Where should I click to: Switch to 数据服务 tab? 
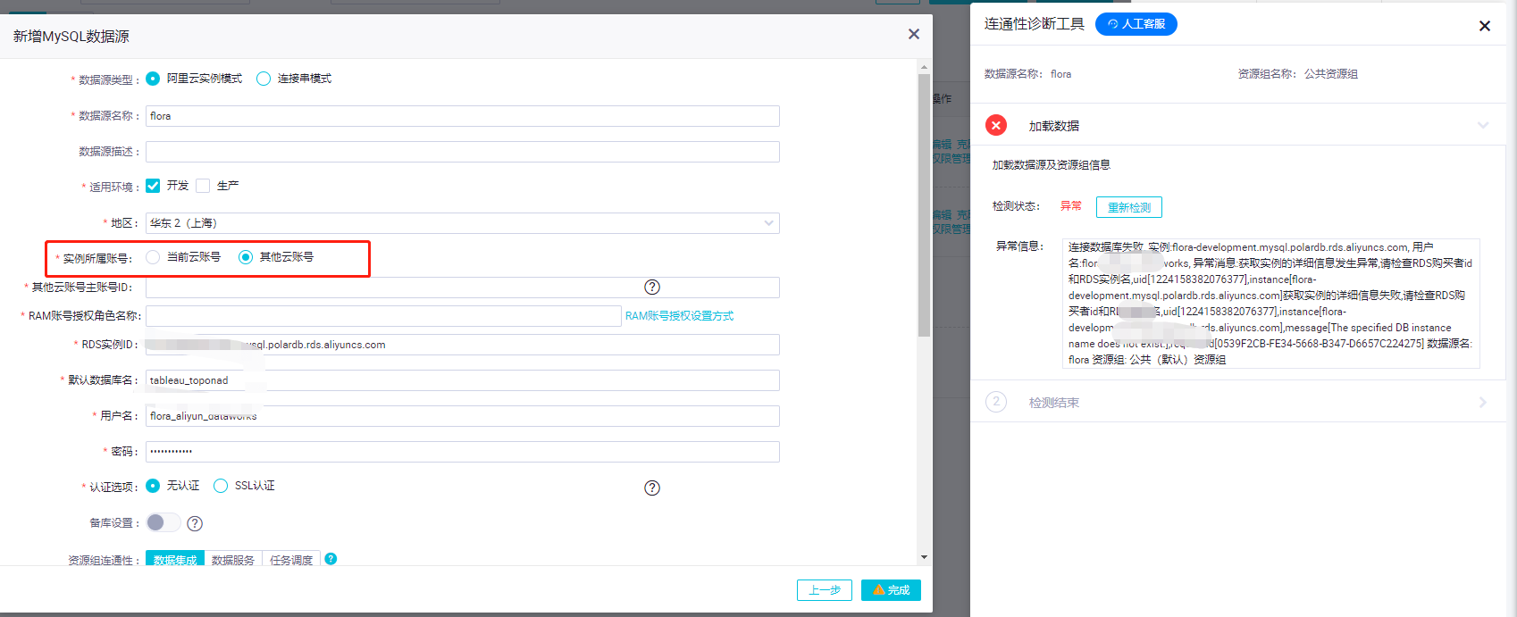tap(233, 560)
